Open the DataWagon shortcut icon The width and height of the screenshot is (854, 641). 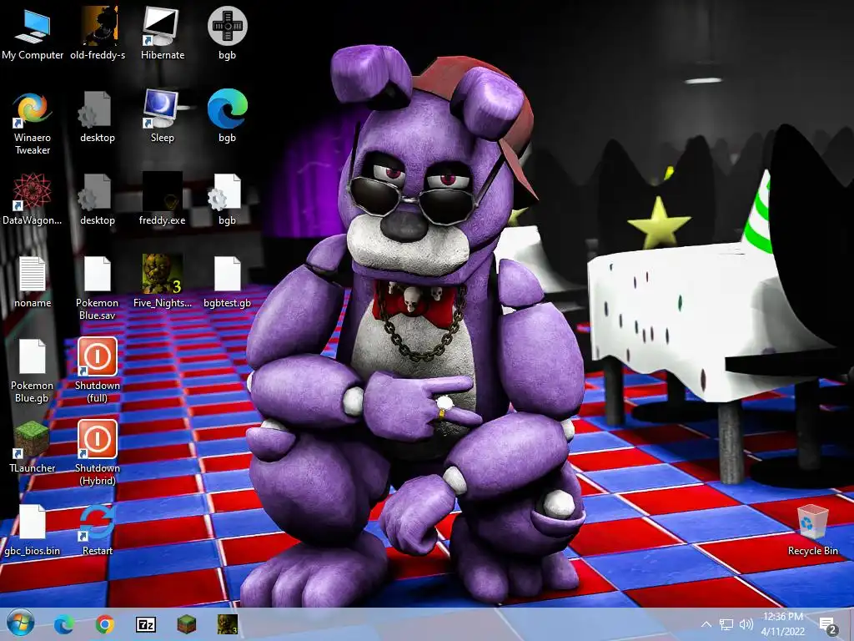point(33,199)
